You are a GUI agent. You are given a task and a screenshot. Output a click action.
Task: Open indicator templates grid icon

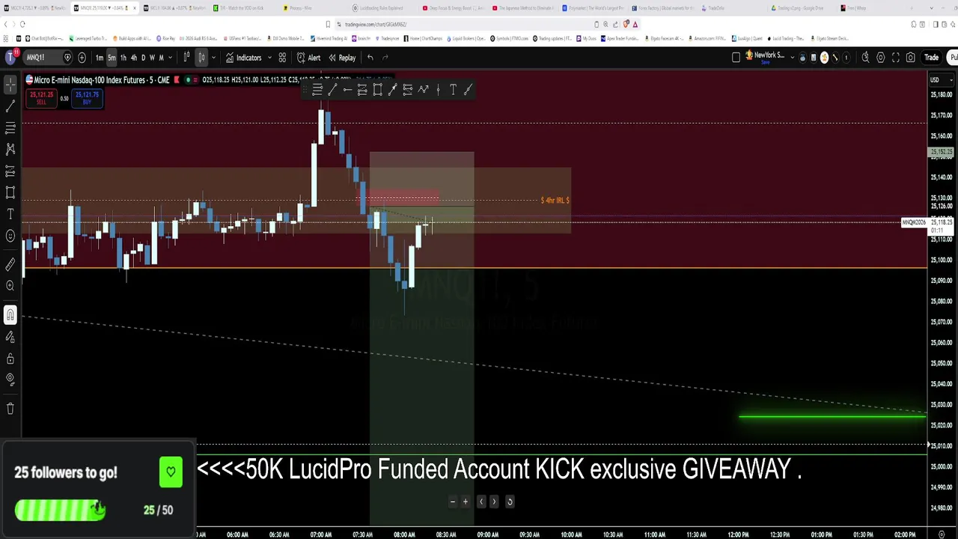[282, 58]
